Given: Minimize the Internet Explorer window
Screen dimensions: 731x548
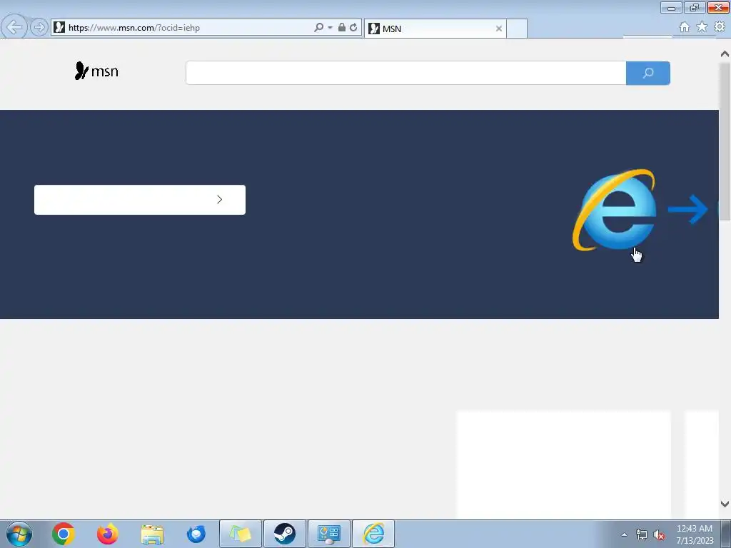Looking at the screenshot, I should point(671,7).
